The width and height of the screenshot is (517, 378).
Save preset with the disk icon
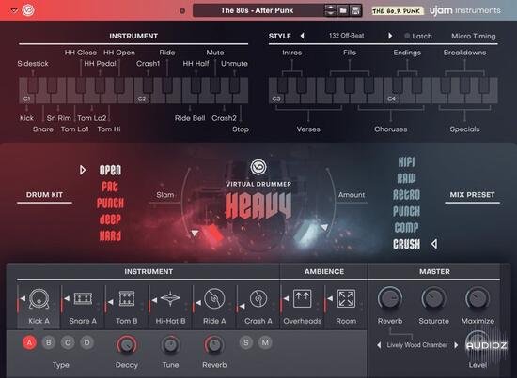(355, 10)
